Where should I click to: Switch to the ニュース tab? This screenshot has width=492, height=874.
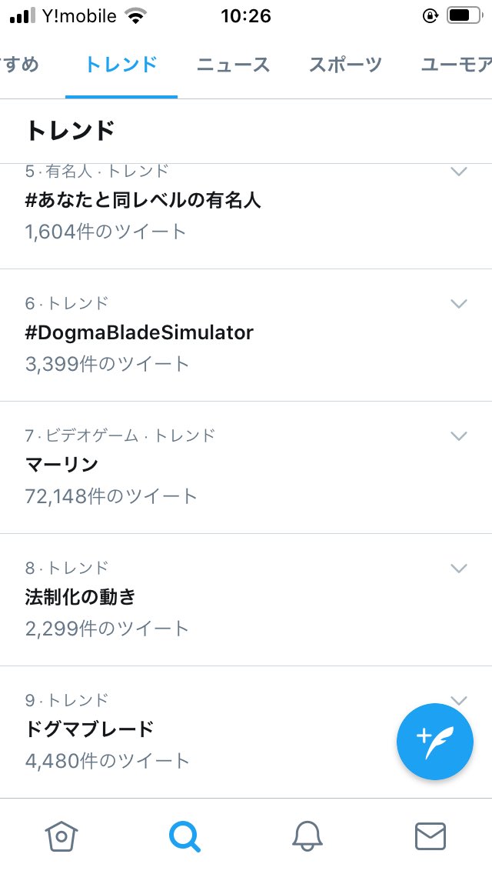point(233,65)
